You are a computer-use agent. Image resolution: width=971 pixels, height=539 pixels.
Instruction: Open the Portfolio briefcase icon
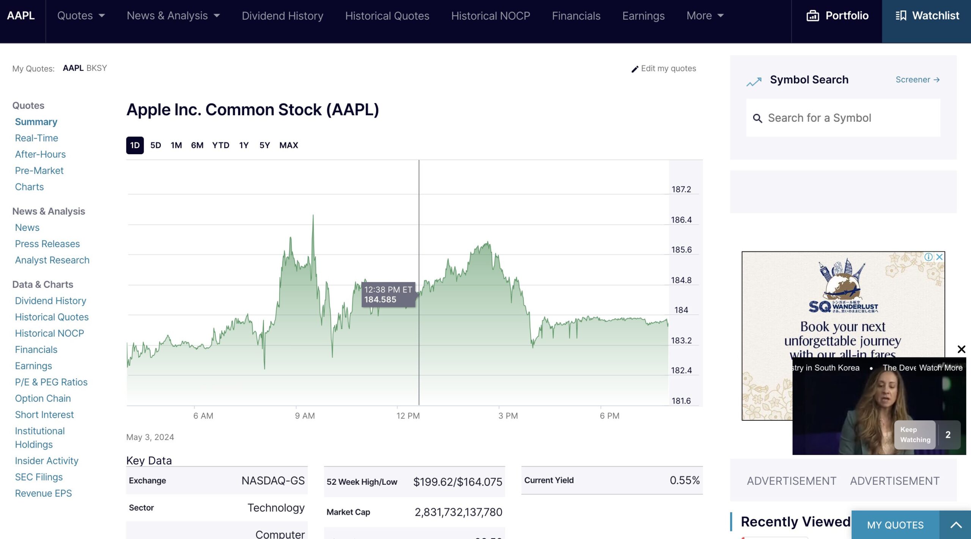tap(812, 16)
